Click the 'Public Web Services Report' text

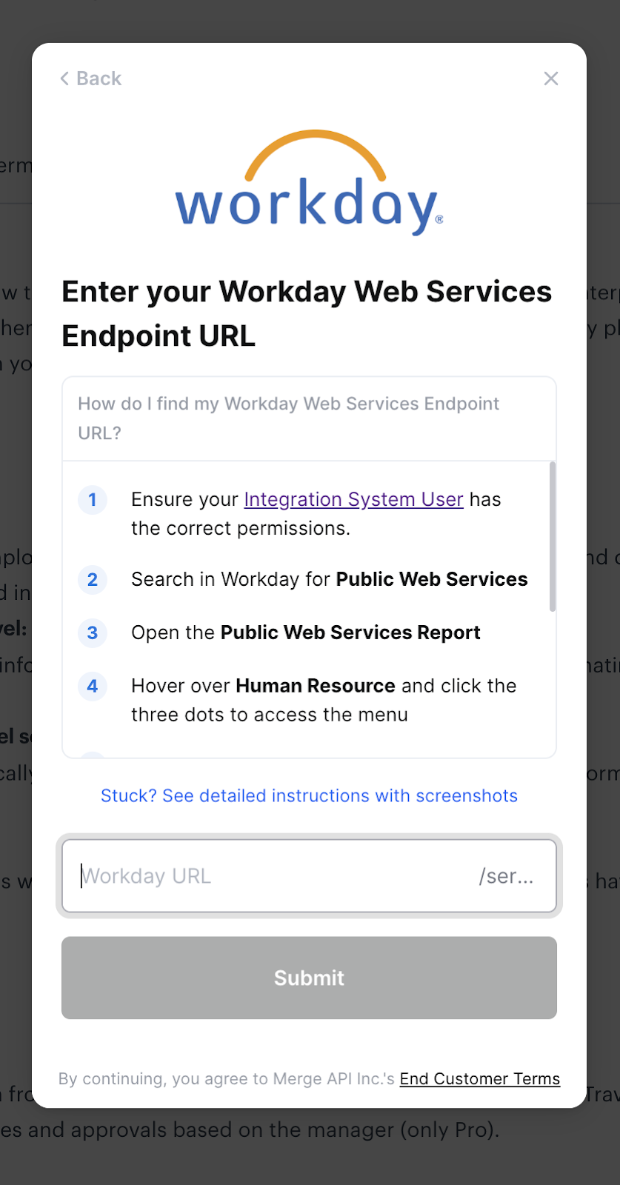tap(350, 633)
